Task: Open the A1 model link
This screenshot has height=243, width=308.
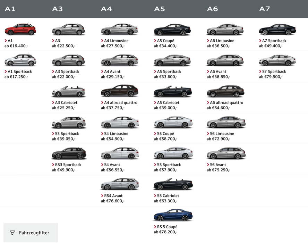Action: (8, 41)
